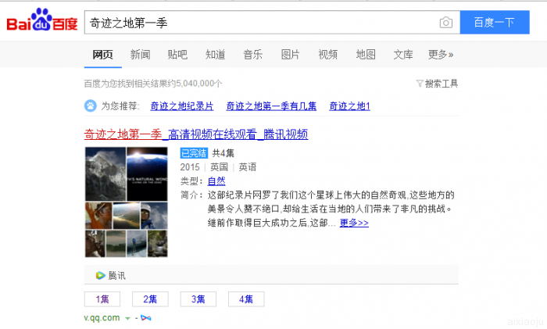The image size is (547, 329).
Task: Open the documentary poster thumbnail collage
Action: 126,202
